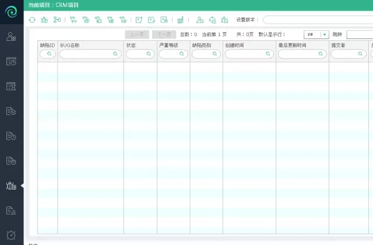The height and width of the screenshot is (245, 373).
Task: Click the refresh icon in the toolbar
Action: [32, 20]
